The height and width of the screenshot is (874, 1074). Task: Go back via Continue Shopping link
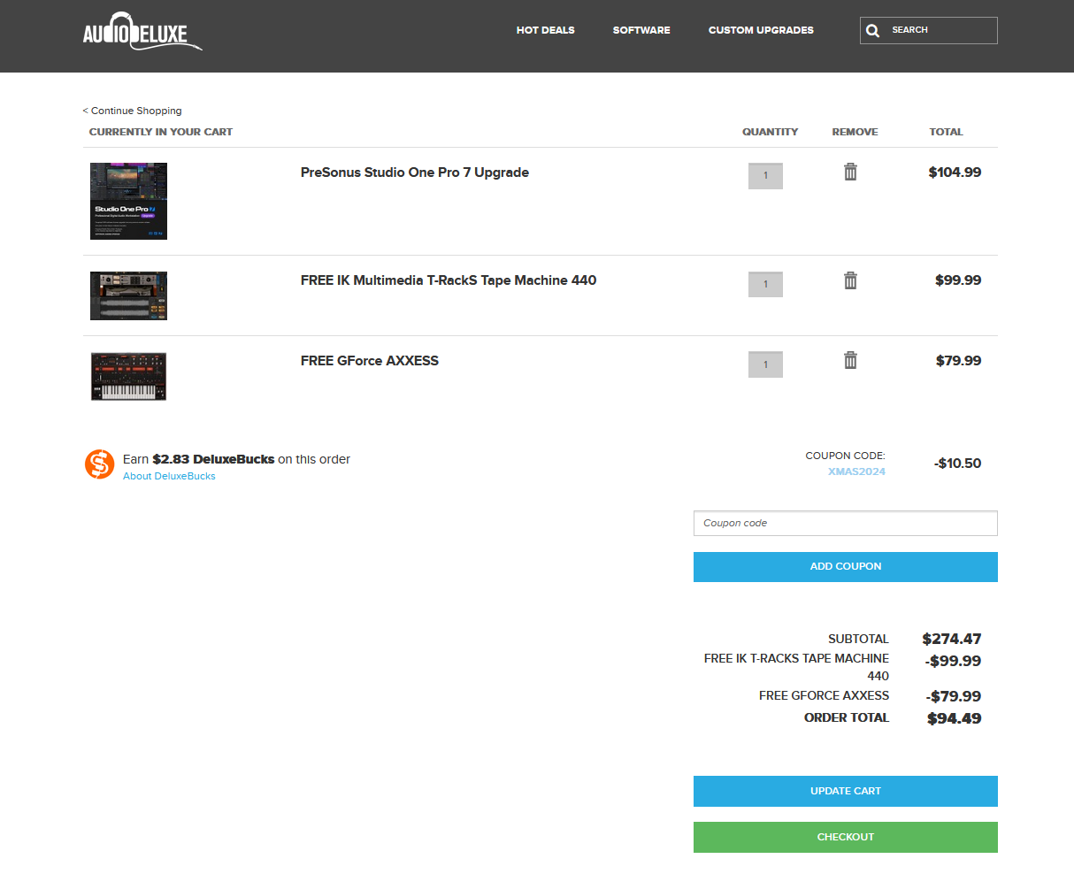coord(133,111)
